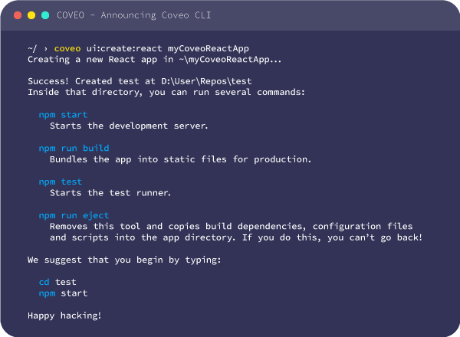Click the 'cd test' suggested command
Image resolution: width=460 pixels, height=337 pixels.
point(58,282)
